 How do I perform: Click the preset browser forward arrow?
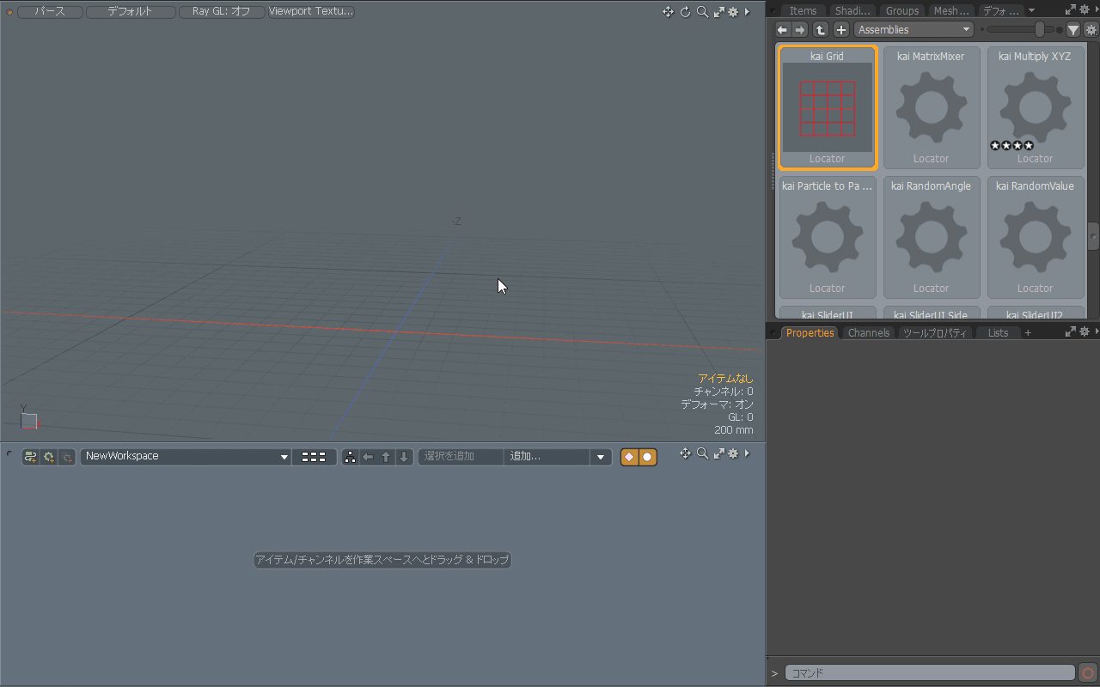coord(800,29)
